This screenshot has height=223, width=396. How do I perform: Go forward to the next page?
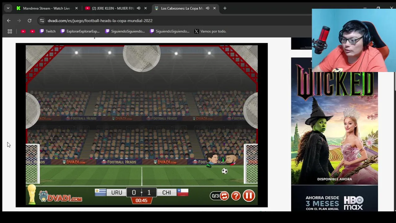pyautogui.click(x=19, y=21)
